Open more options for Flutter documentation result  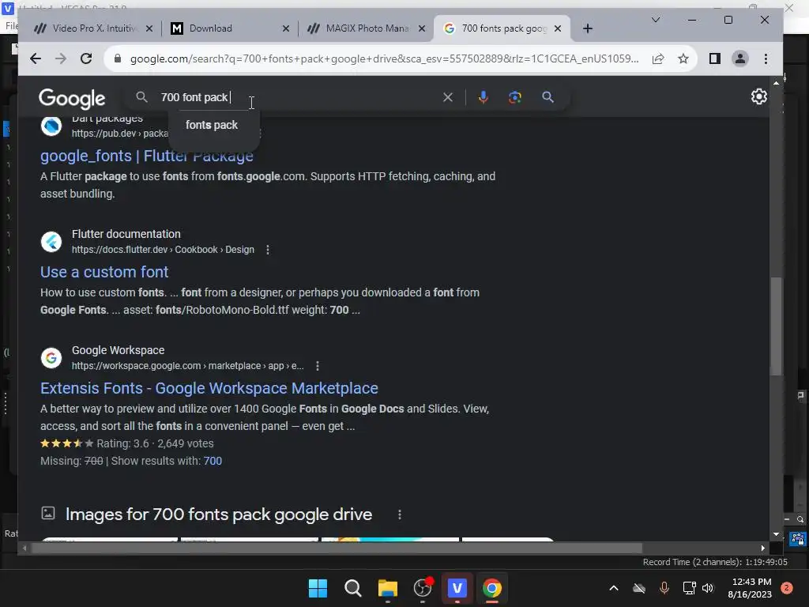pyautogui.click(x=267, y=250)
